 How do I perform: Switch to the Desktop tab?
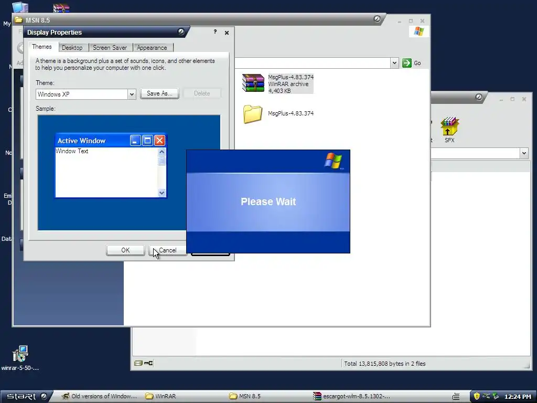coord(72,48)
